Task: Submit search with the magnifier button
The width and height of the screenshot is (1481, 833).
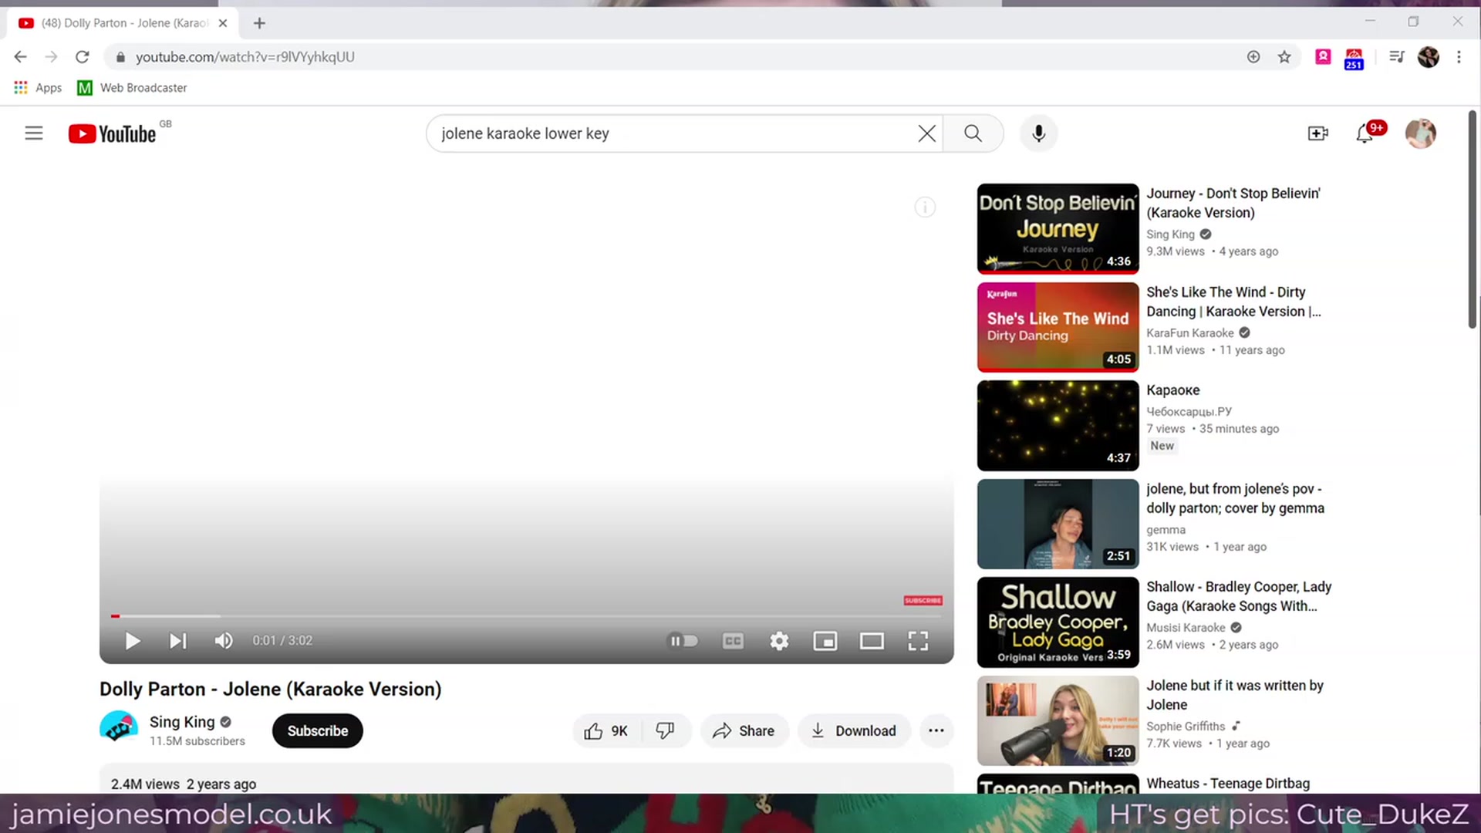Action: (973, 133)
